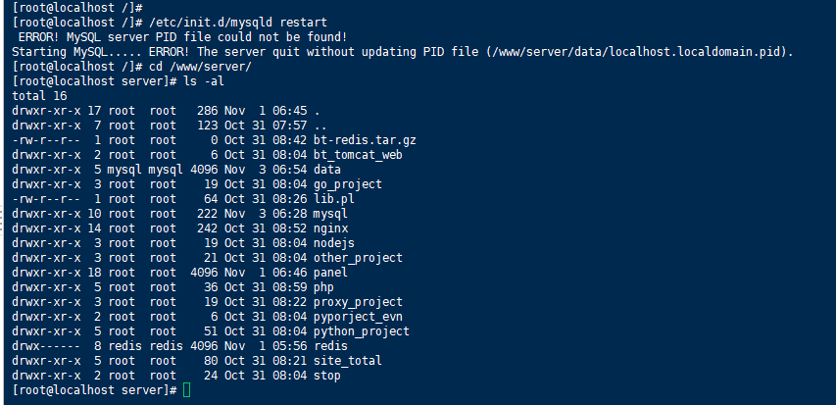Click the mysql directory name in listing

[x=330, y=213]
